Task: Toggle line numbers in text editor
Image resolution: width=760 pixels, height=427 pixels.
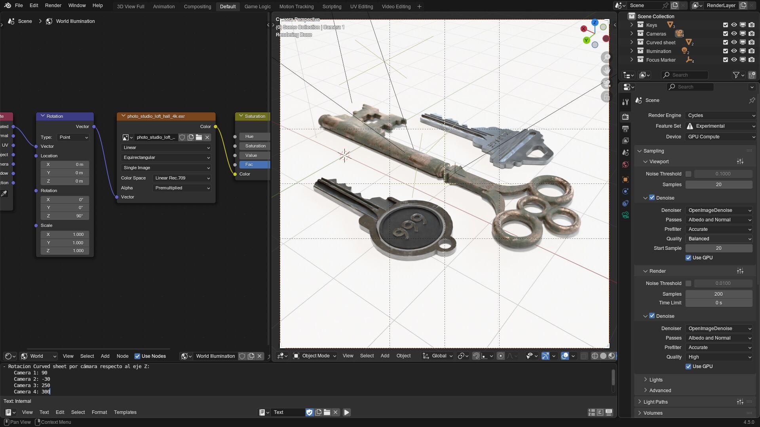Action: click(591, 412)
